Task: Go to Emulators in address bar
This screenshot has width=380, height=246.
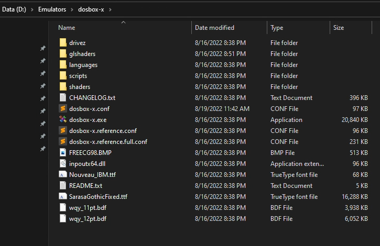Action: [52, 9]
